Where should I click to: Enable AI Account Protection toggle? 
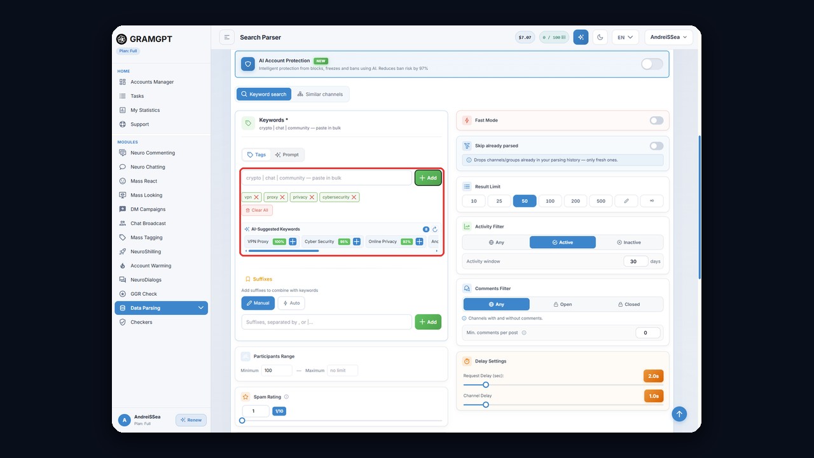(x=652, y=64)
